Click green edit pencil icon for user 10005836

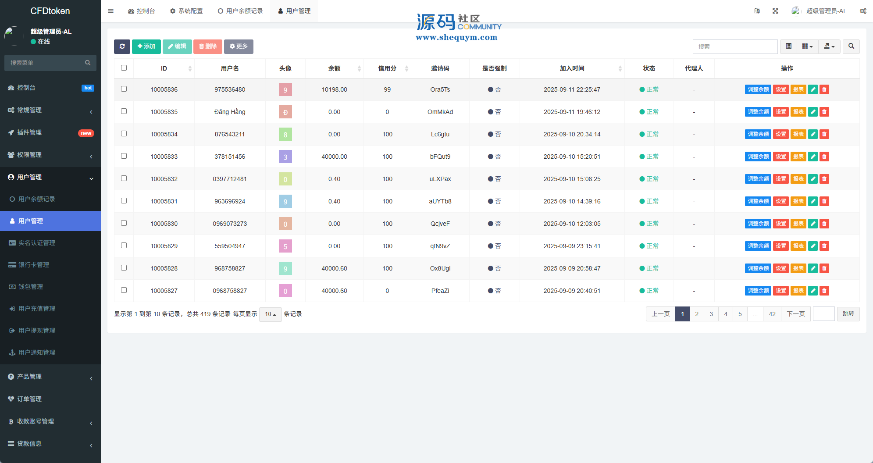(812, 89)
